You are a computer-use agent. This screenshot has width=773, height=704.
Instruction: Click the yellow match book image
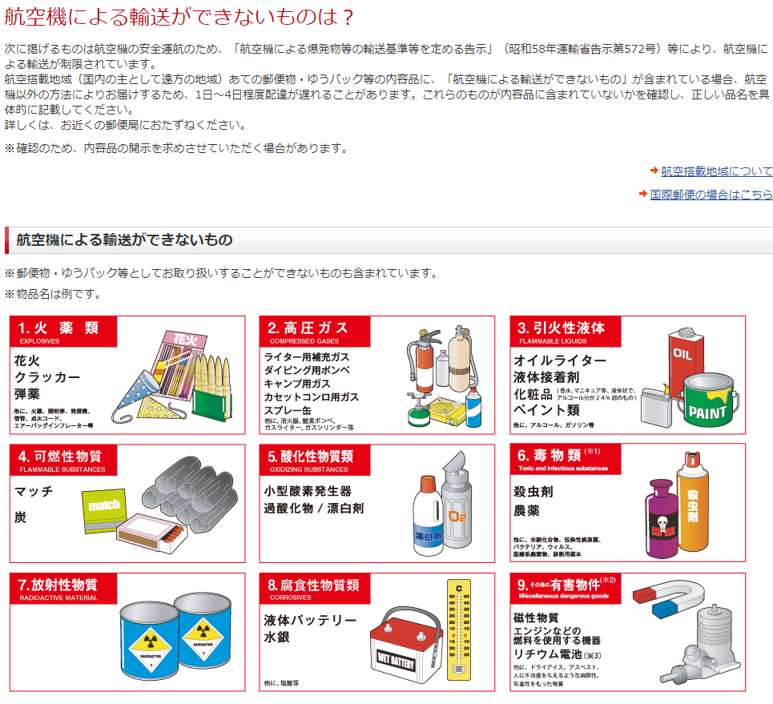(x=104, y=511)
